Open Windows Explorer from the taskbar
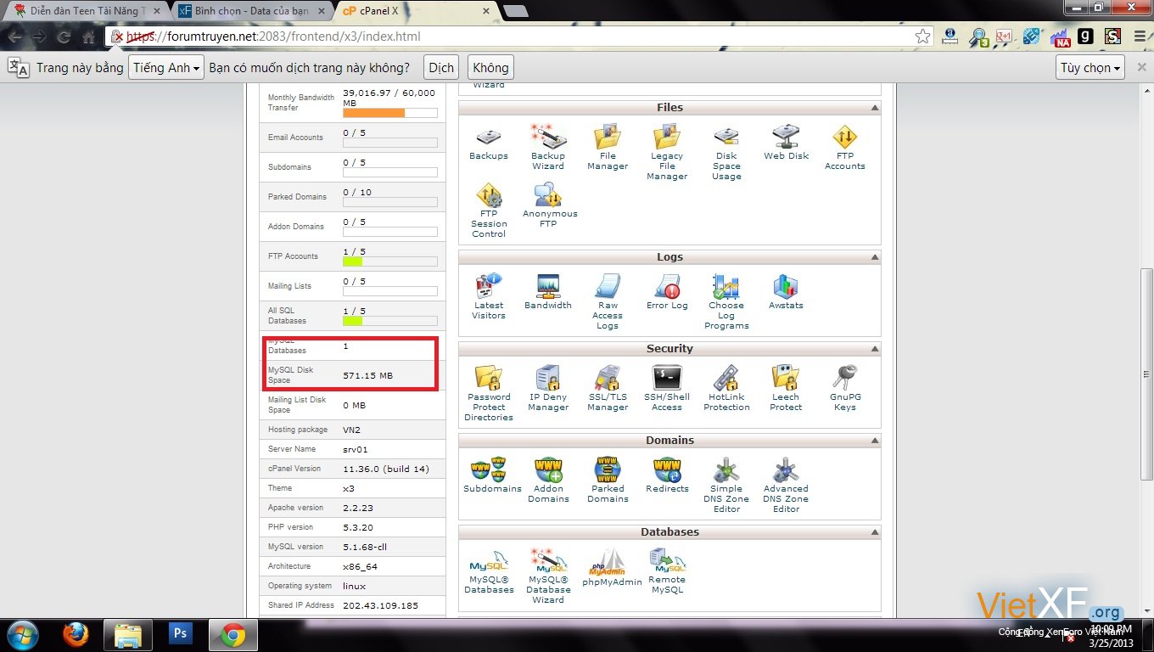This screenshot has height=652, width=1154. [x=128, y=634]
